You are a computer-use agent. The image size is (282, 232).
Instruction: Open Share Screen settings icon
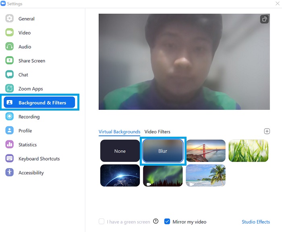click(x=9, y=61)
